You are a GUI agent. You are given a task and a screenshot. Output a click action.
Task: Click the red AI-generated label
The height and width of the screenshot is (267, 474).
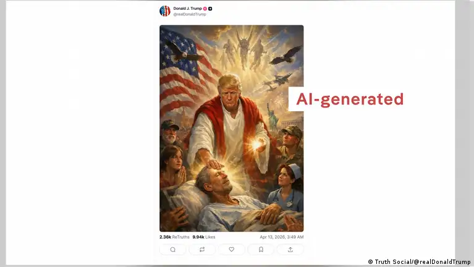point(350,99)
